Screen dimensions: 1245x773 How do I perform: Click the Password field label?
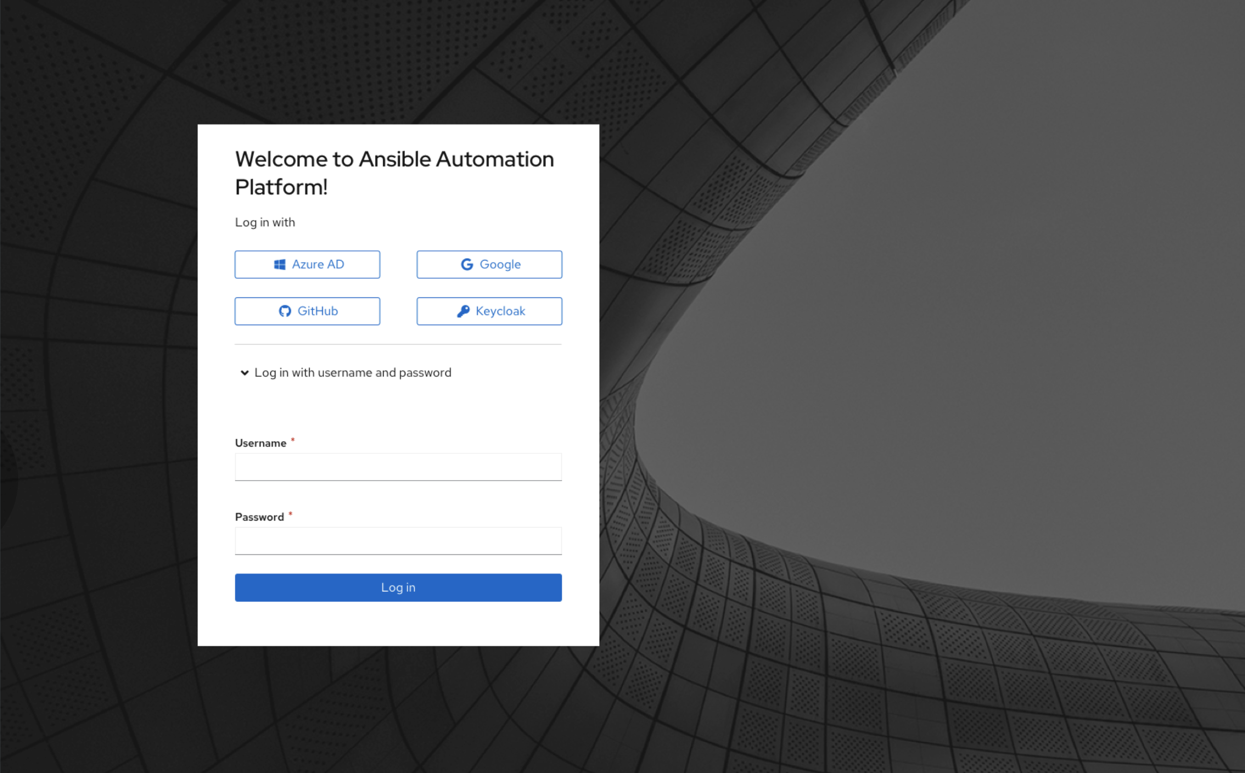point(259,517)
